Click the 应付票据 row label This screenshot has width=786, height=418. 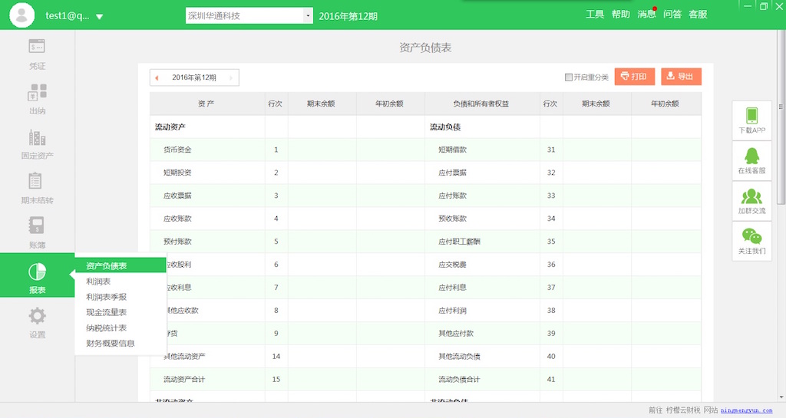tap(453, 173)
